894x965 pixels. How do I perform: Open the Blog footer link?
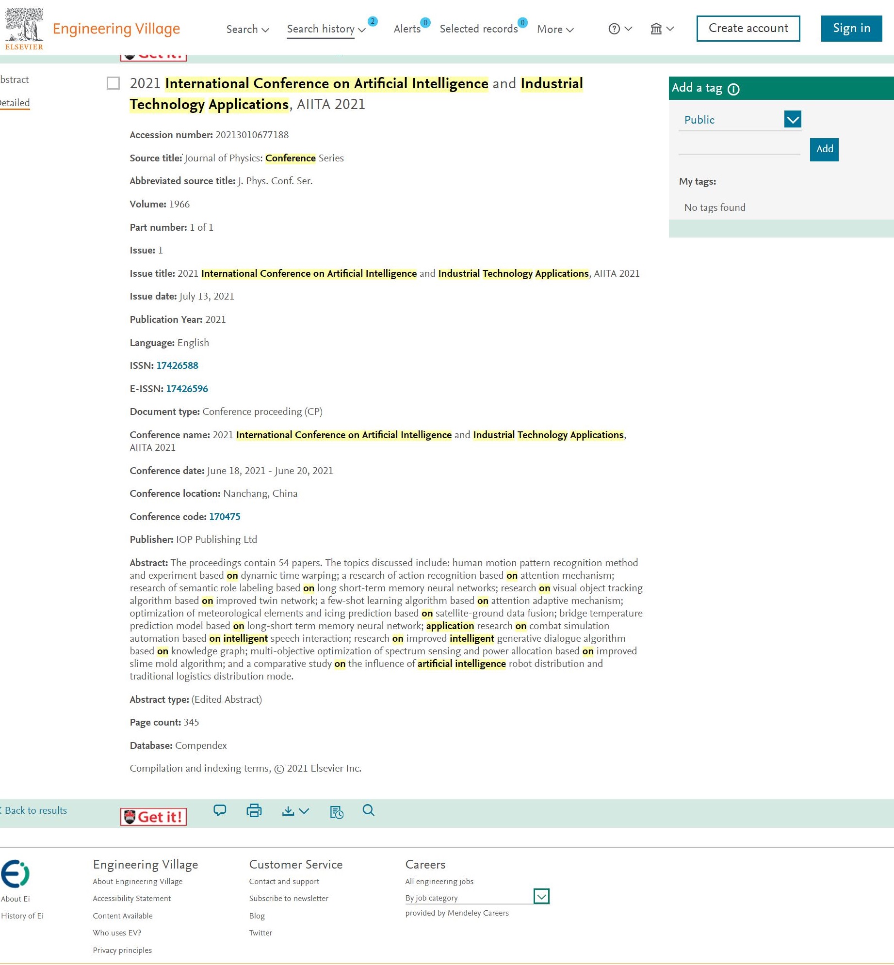point(257,916)
